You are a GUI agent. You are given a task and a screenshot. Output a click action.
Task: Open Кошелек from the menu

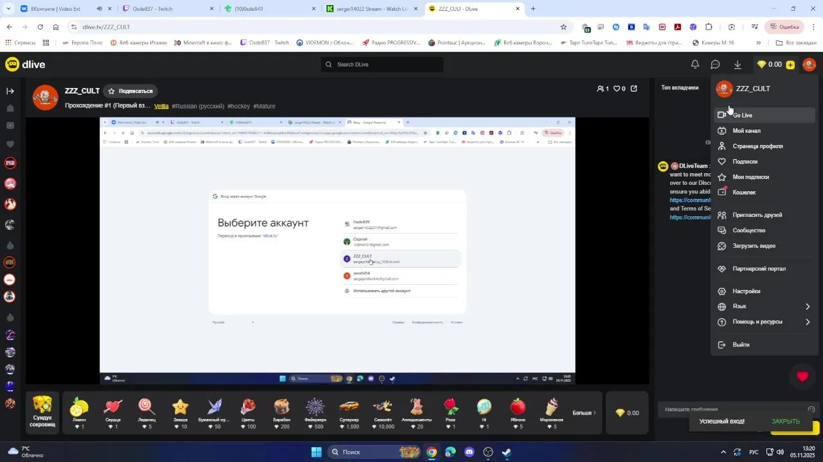click(764, 193)
